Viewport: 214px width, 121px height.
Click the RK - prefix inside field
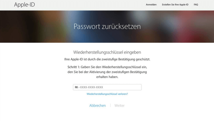[77, 87]
